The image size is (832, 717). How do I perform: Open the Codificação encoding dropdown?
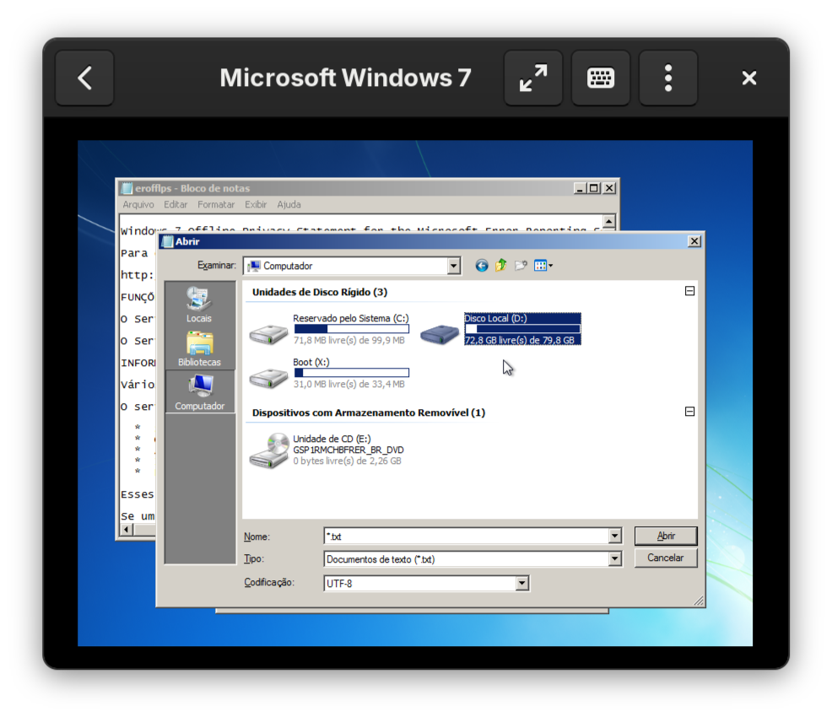[x=522, y=584]
